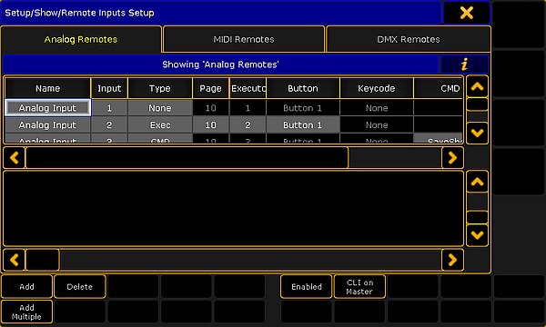This screenshot has width=546, height=327.
Task: Click the Add Multiple button
Action: [x=26, y=312]
